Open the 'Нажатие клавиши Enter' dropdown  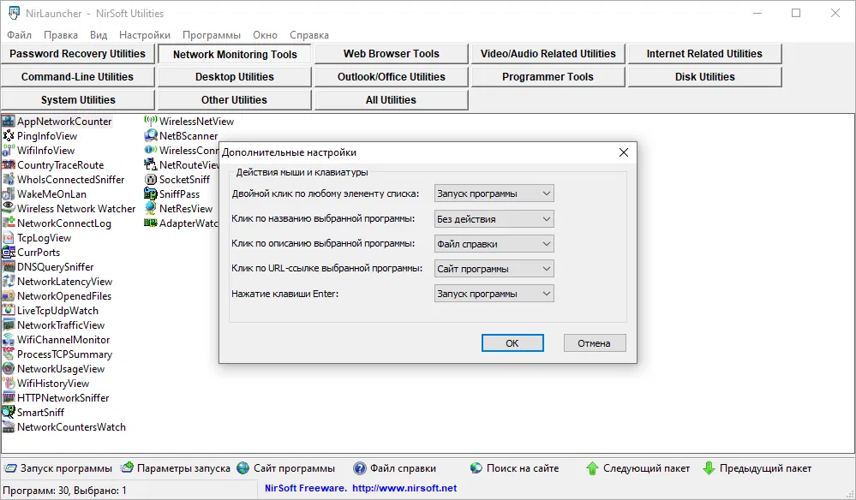point(494,294)
